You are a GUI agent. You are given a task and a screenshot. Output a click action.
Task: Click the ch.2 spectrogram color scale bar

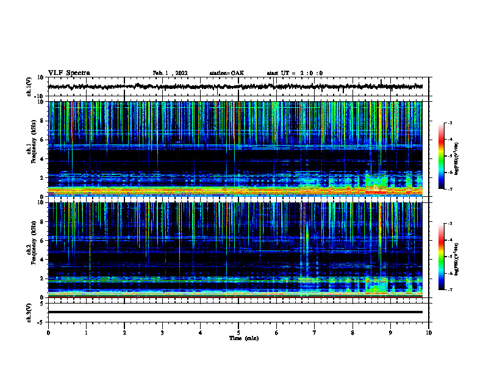tap(441, 257)
